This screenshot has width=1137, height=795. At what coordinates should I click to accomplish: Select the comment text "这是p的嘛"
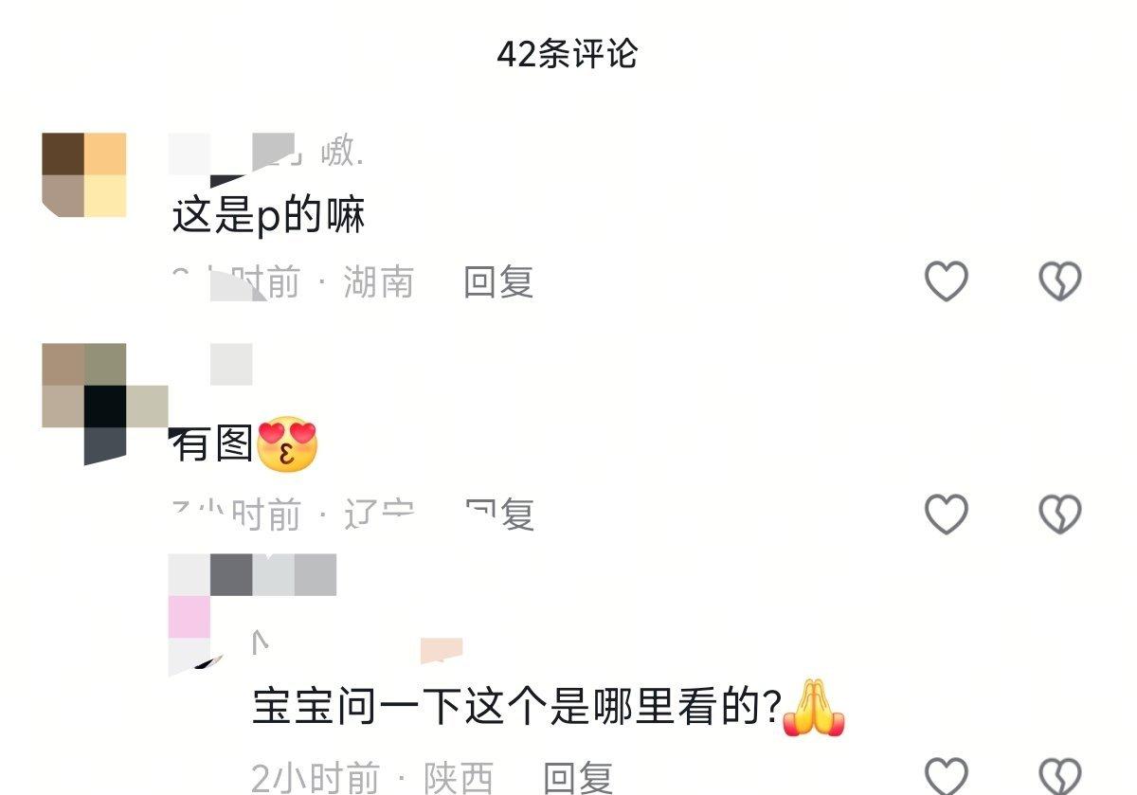point(268,217)
